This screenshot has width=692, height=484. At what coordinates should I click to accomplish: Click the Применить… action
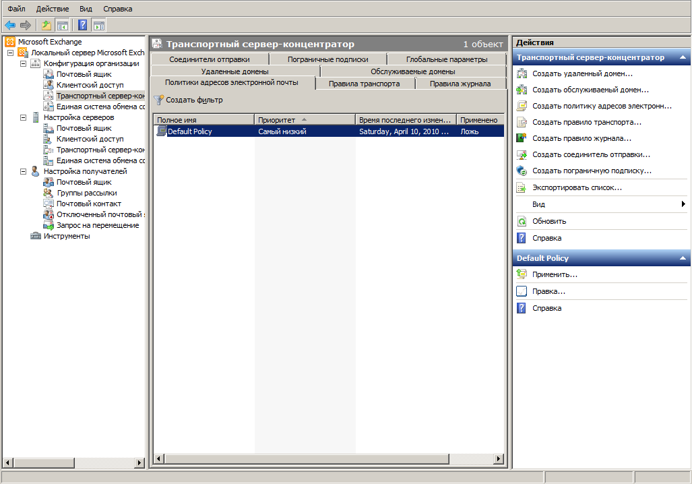555,274
